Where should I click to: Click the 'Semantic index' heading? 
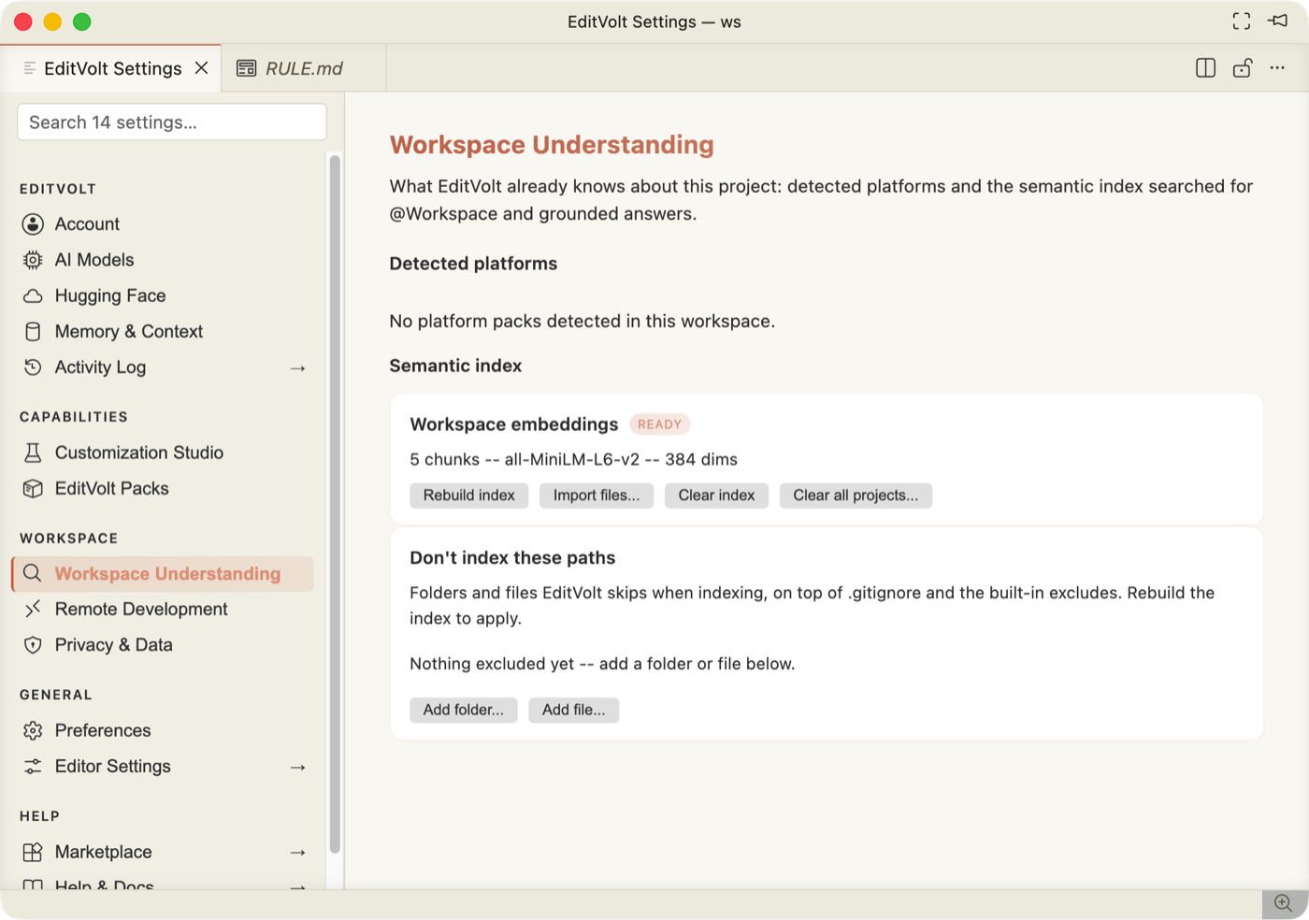tap(455, 367)
